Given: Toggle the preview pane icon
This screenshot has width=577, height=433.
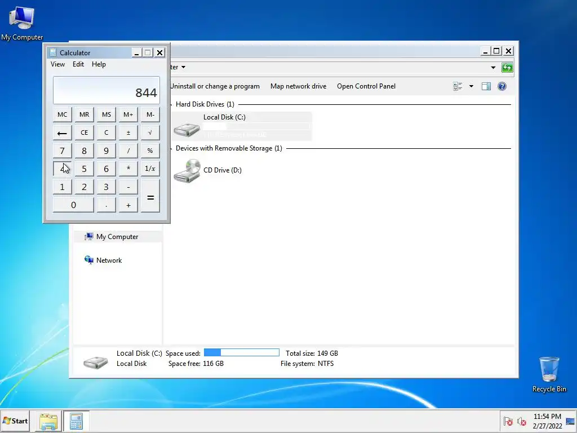Looking at the screenshot, I should [486, 86].
